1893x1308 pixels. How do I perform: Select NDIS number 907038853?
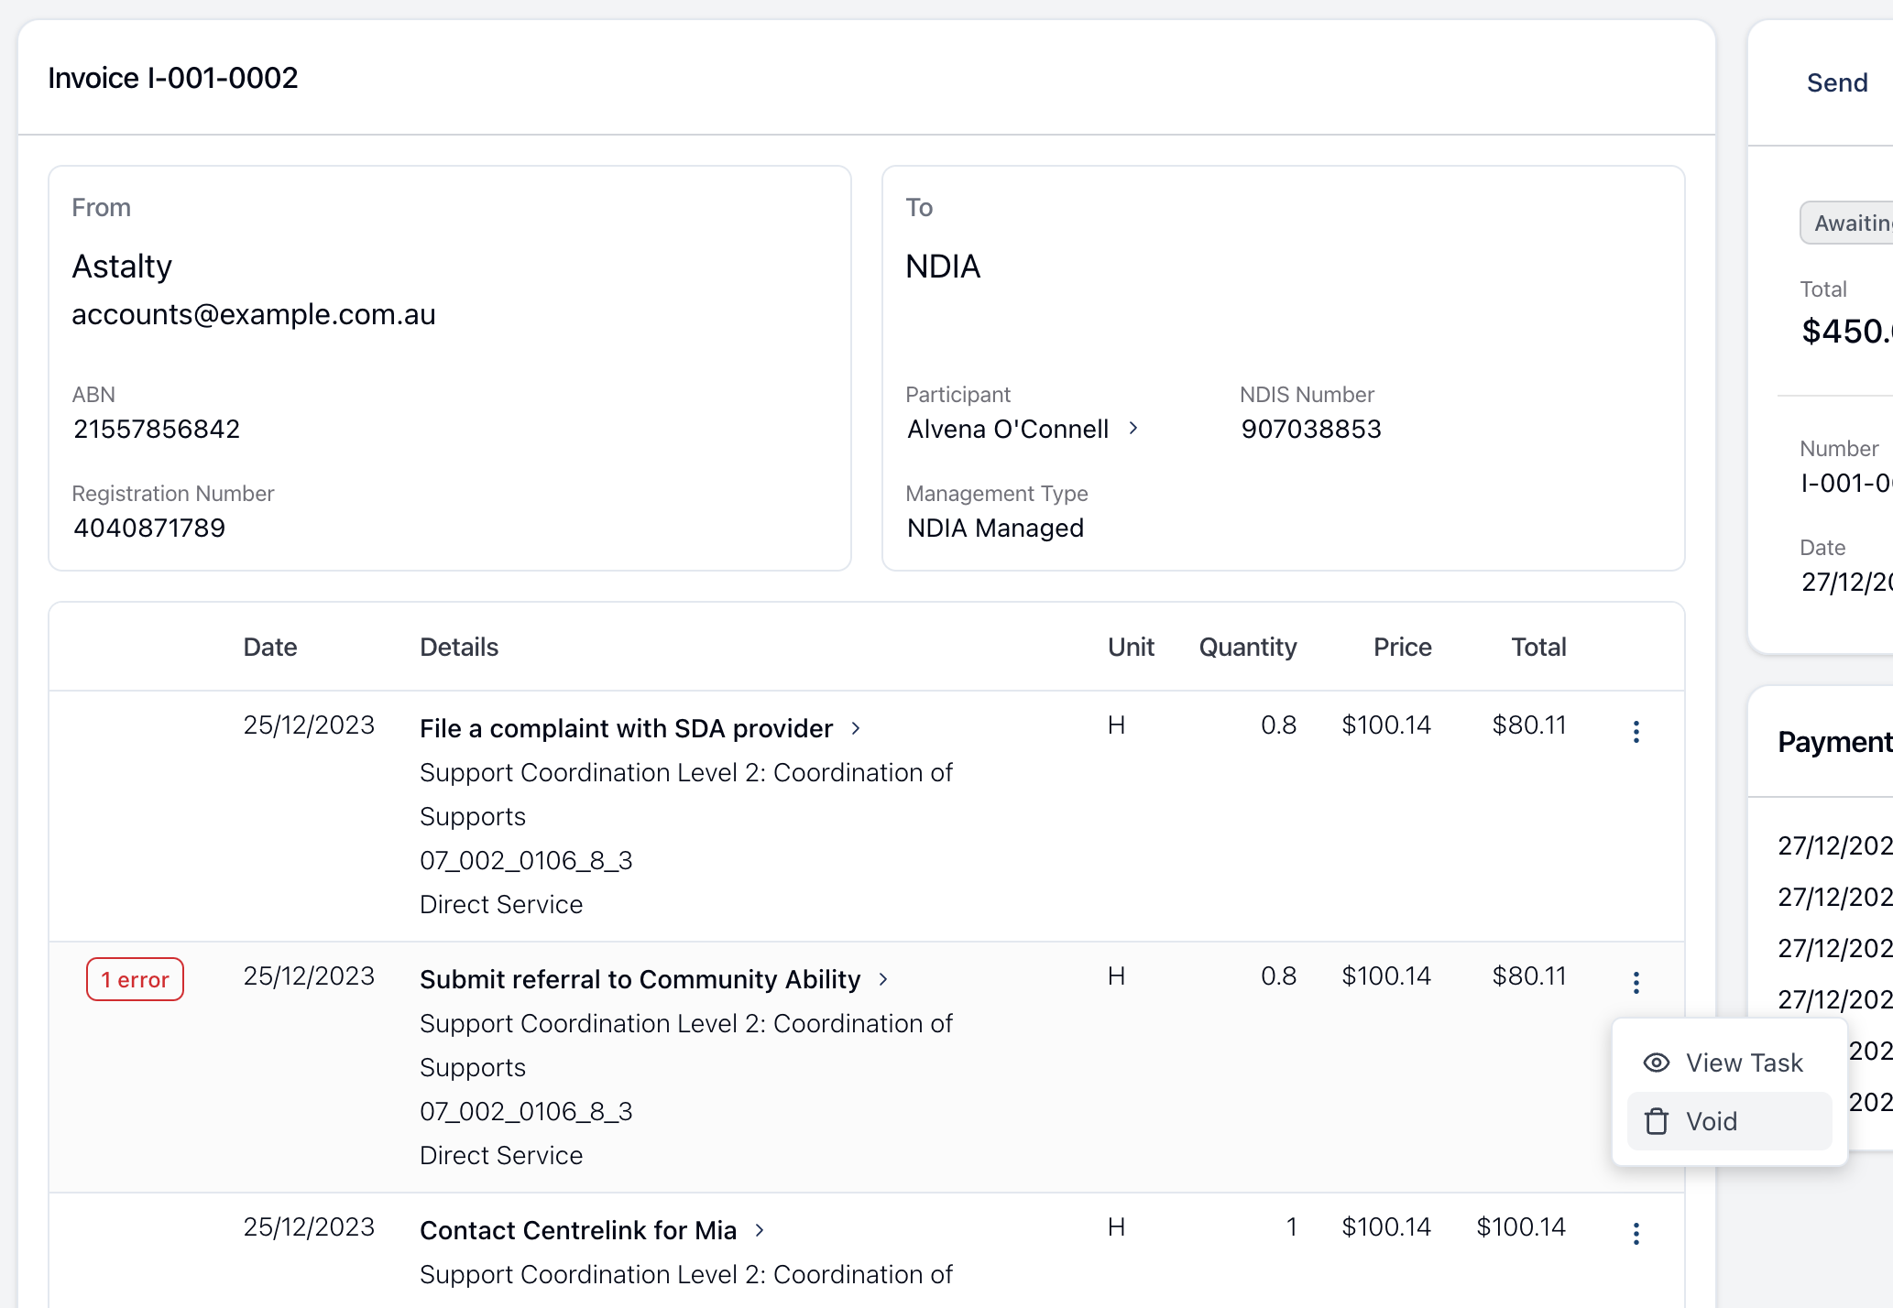click(1310, 429)
